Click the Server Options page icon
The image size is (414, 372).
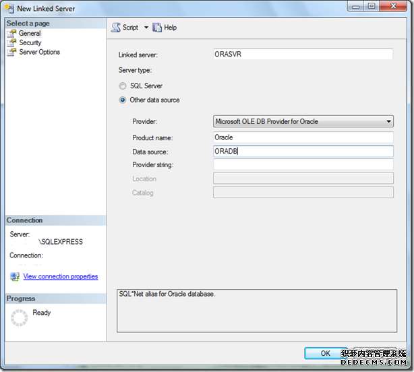tap(11, 52)
